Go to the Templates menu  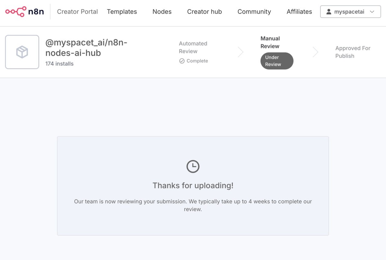point(122,12)
